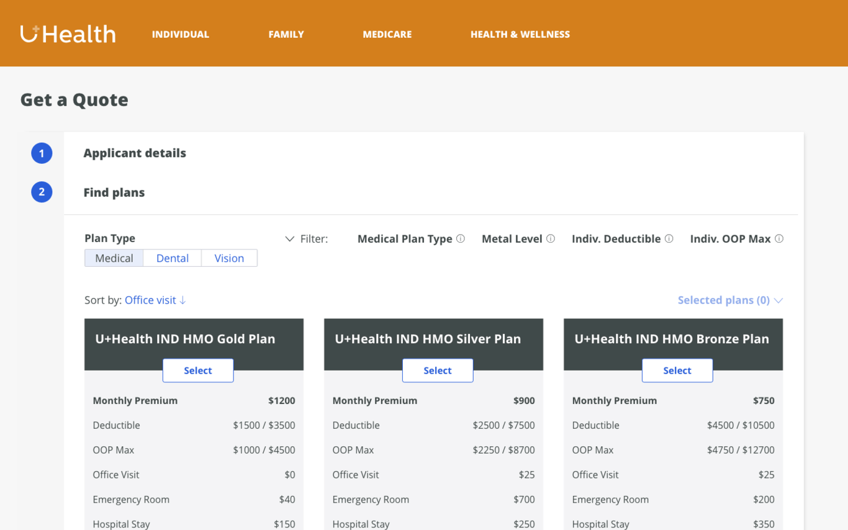Open the Medicare menu item
Screen dimensions: 848x530
pos(387,35)
